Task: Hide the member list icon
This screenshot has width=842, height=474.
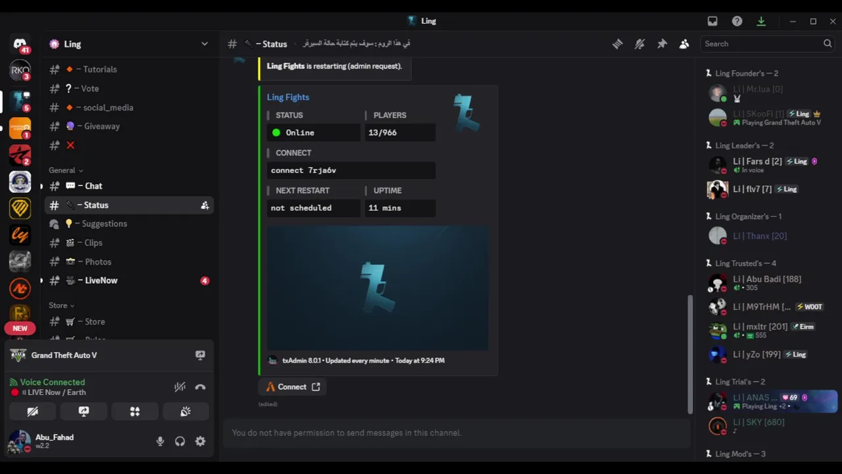Action: 684,43
